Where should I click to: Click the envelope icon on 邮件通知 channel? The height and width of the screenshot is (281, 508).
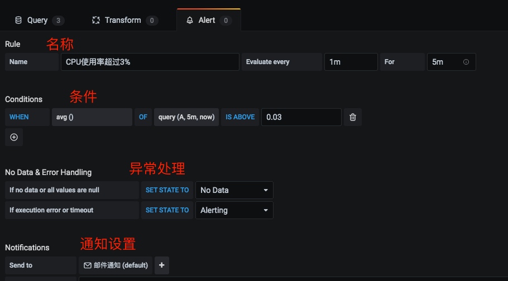pyautogui.click(x=88, y=265)
